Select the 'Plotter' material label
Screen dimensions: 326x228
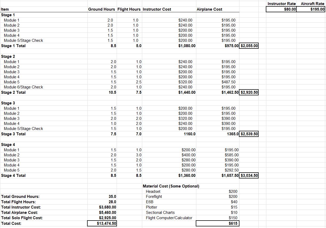pyautogui.click(x=152, y=207)
